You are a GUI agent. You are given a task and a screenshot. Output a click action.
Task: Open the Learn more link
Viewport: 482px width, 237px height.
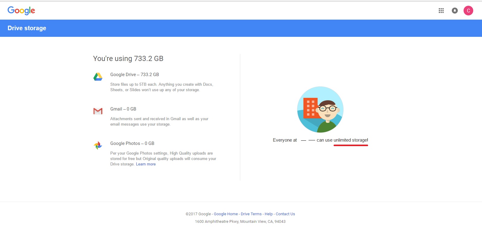click(x=146, y=164)
